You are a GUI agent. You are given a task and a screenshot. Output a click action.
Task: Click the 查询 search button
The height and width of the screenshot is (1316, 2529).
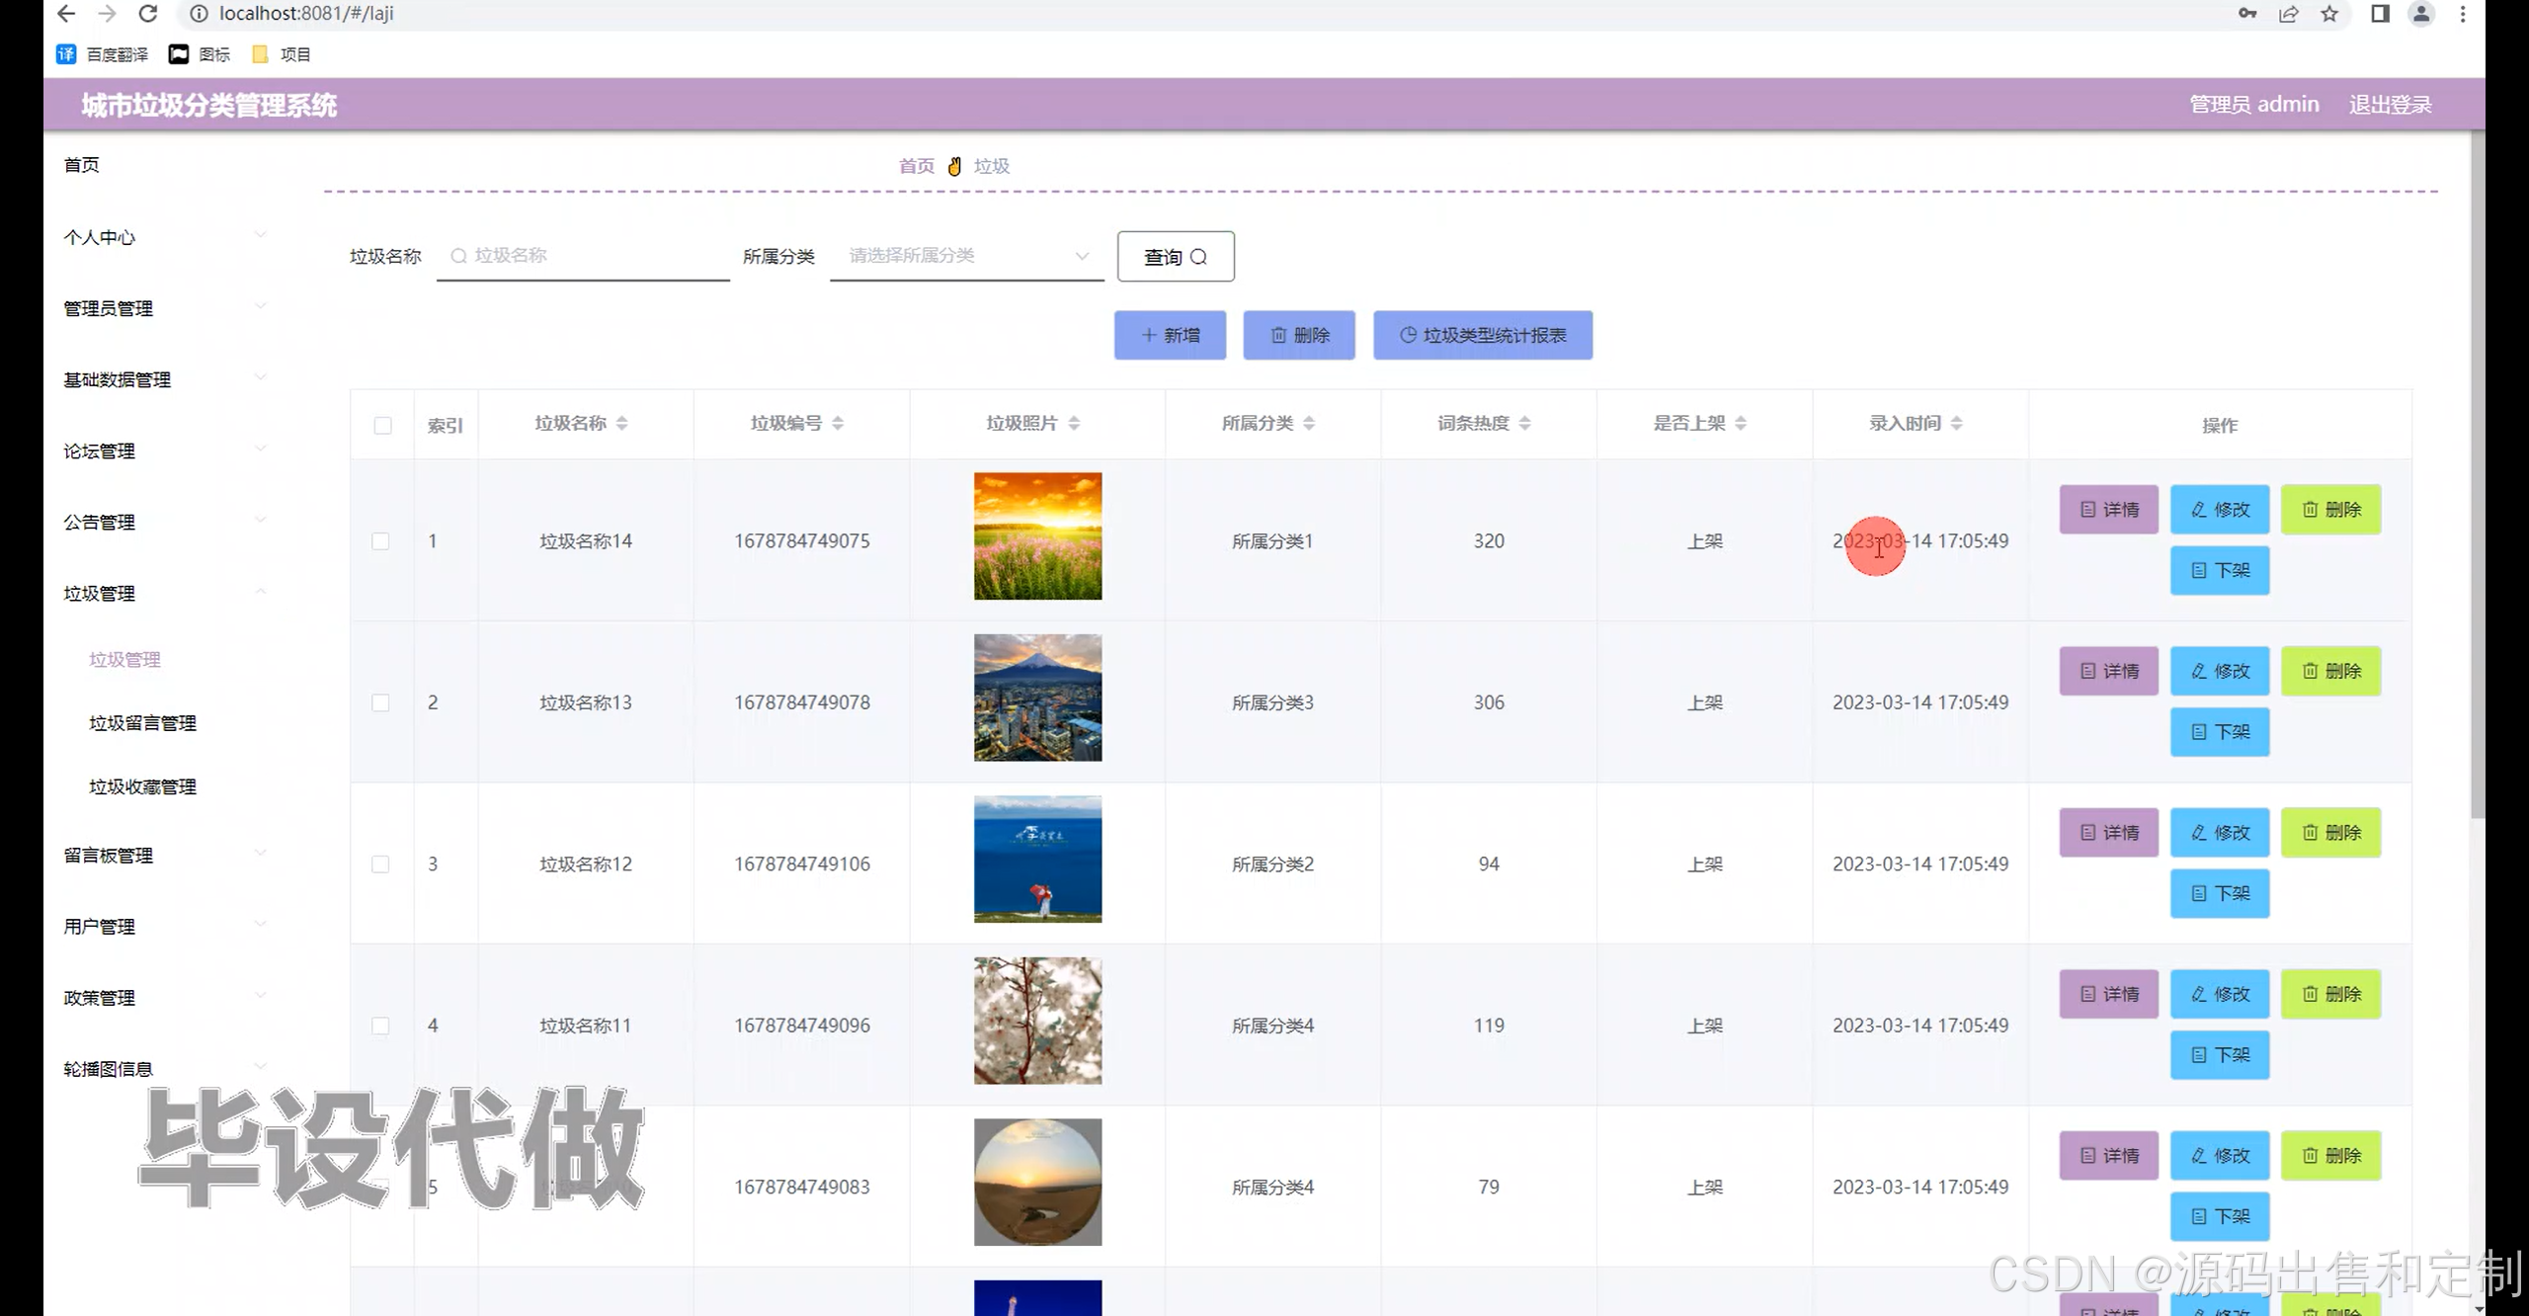[x=1175, y=257]
